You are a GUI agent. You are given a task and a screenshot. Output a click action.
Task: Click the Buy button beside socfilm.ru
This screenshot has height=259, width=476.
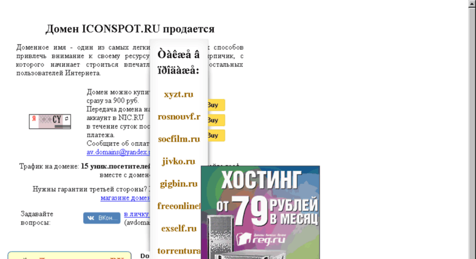[216, 135]
